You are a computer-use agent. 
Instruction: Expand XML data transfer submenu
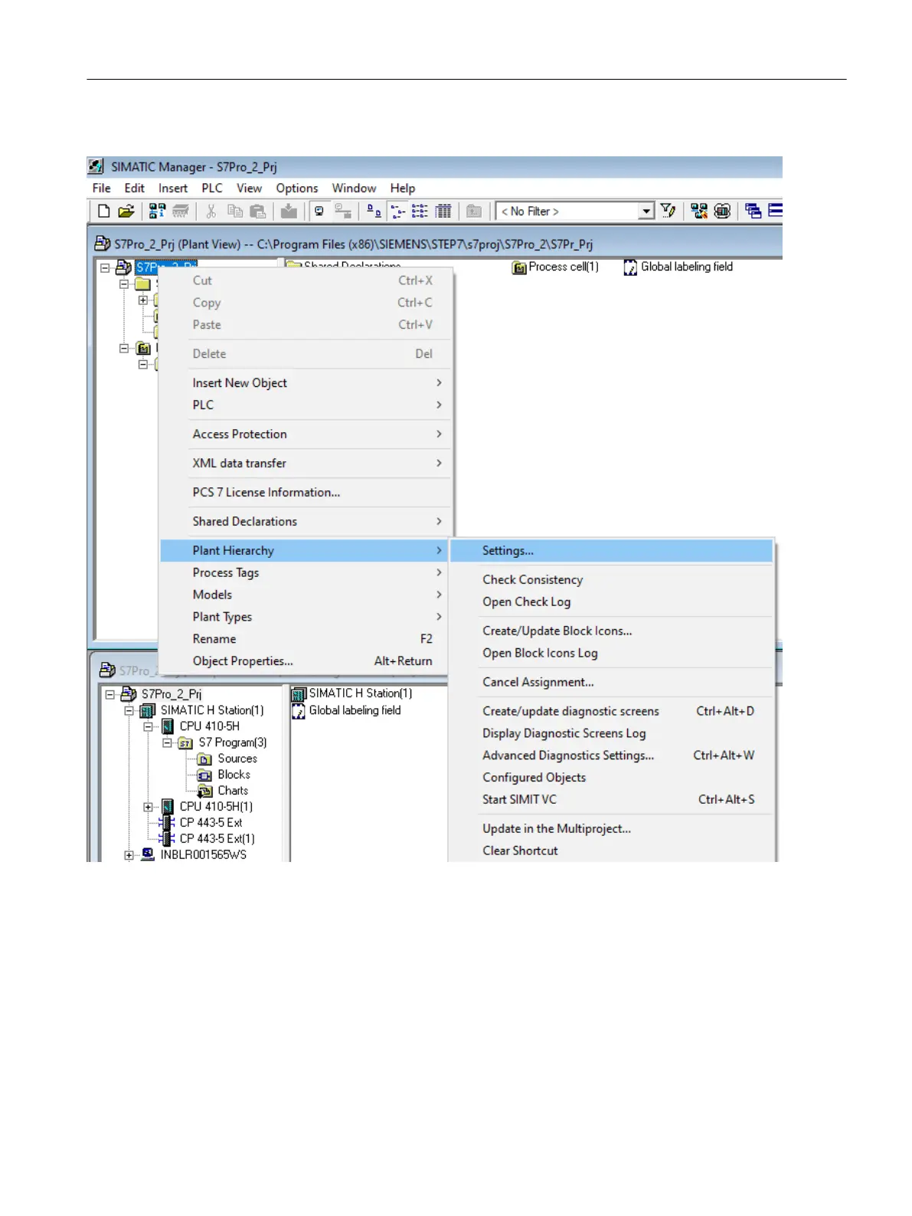point(306,464)
